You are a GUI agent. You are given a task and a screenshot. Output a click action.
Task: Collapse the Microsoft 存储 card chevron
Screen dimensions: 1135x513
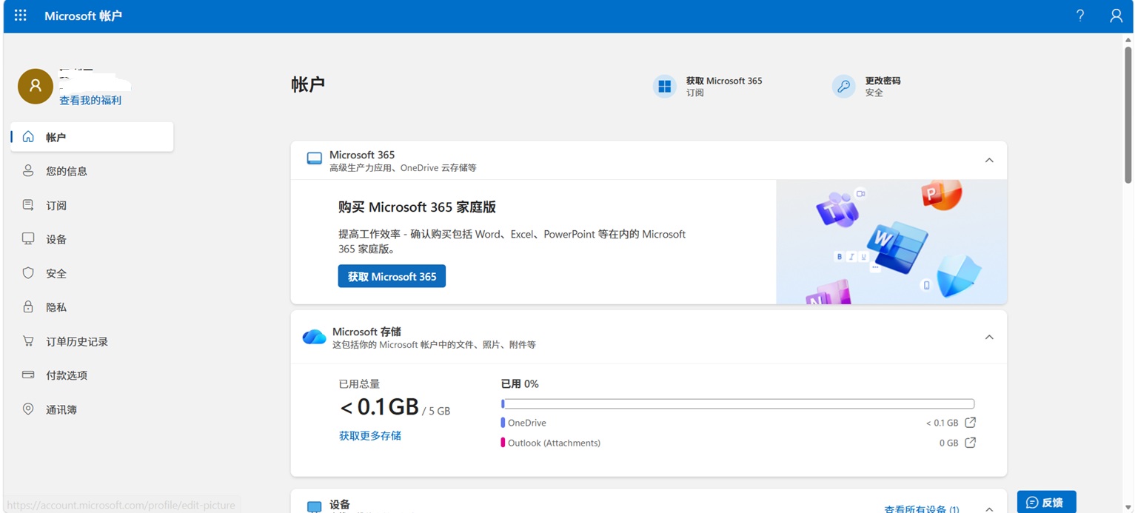pyautogui.click(x=989, y=337)
